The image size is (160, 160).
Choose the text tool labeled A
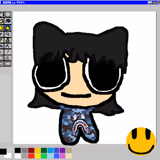point(8,46)
